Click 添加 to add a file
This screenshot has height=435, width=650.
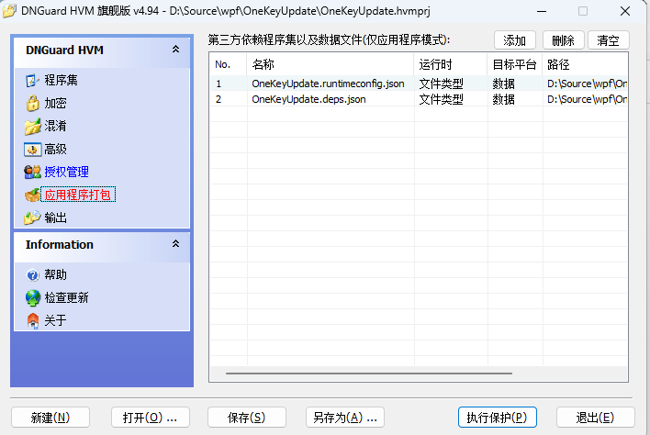coord(515,40)
